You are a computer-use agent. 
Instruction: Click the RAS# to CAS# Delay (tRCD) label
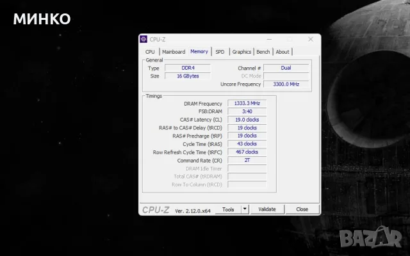pyautogui.click(x=190, y=128)
